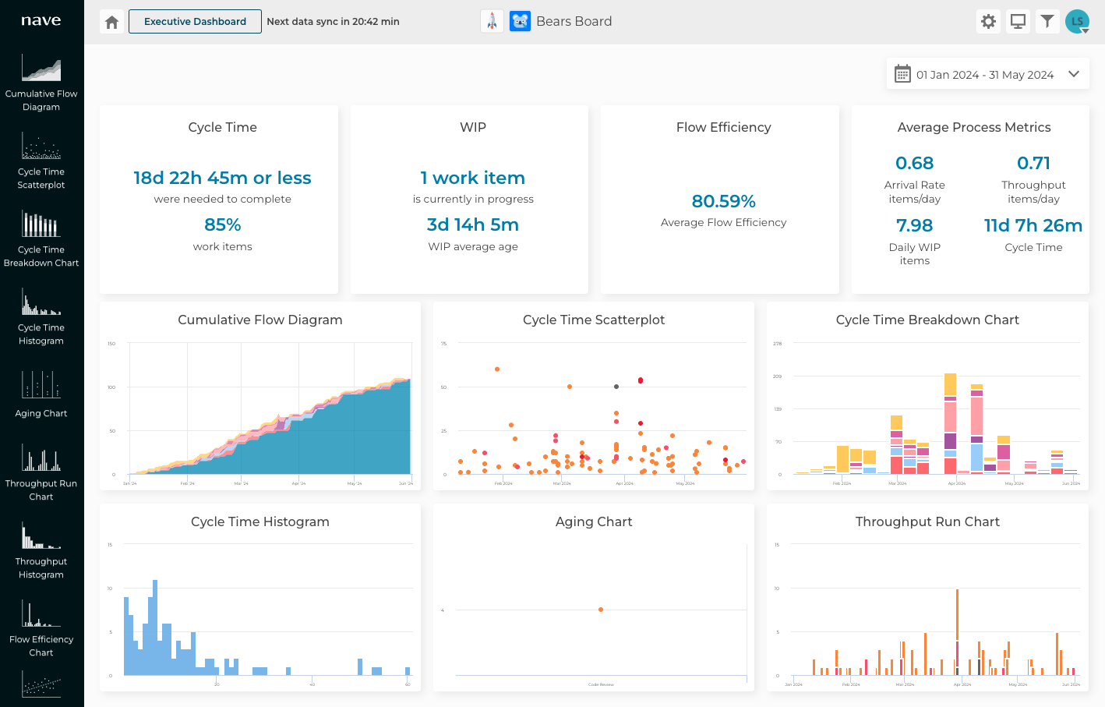Screen dimensions: 1105x707
Task: Click the nave logo
Action: click(41, 21)
